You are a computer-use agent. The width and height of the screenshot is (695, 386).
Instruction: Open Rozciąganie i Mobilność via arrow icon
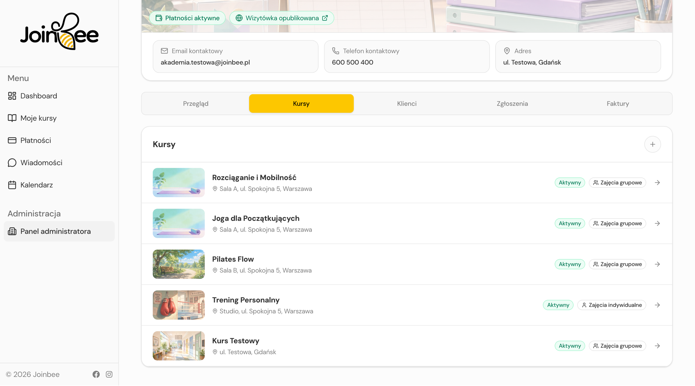tap(657, 183)
